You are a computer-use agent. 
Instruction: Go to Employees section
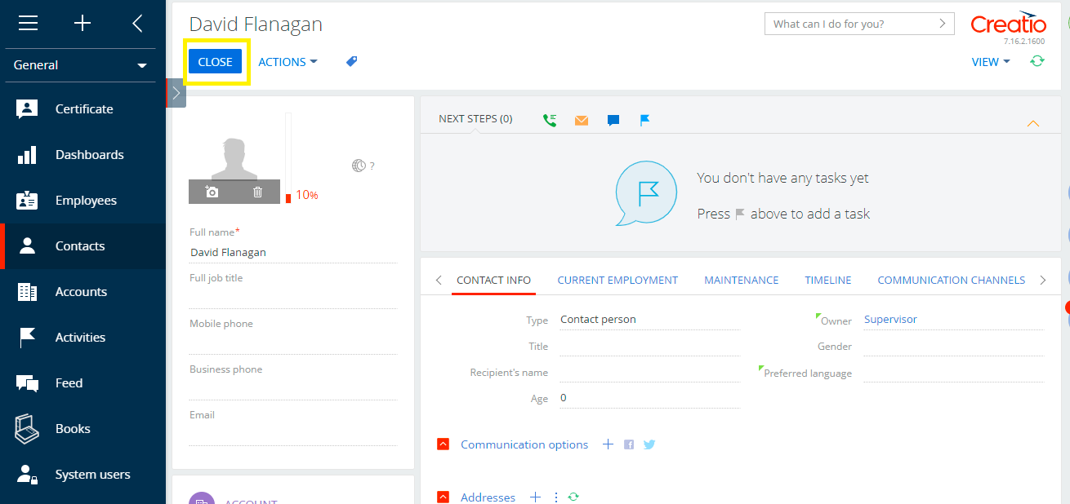coord(82,201)
